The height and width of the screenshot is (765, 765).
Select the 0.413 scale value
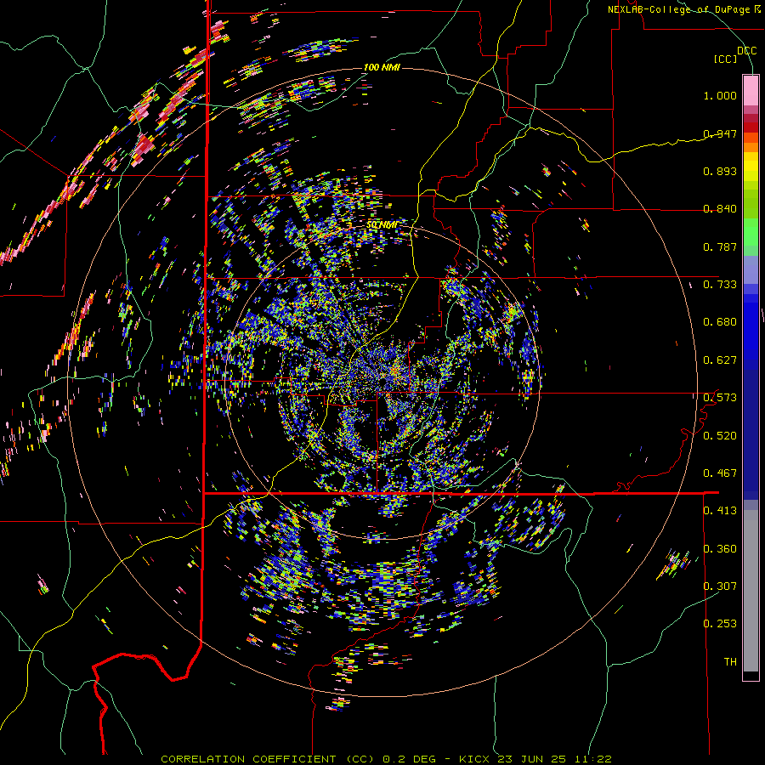click(720, 511)
